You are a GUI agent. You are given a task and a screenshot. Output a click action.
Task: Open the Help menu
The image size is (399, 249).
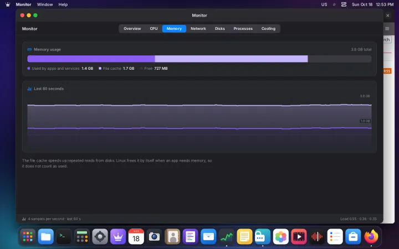(x=63, y=4)
